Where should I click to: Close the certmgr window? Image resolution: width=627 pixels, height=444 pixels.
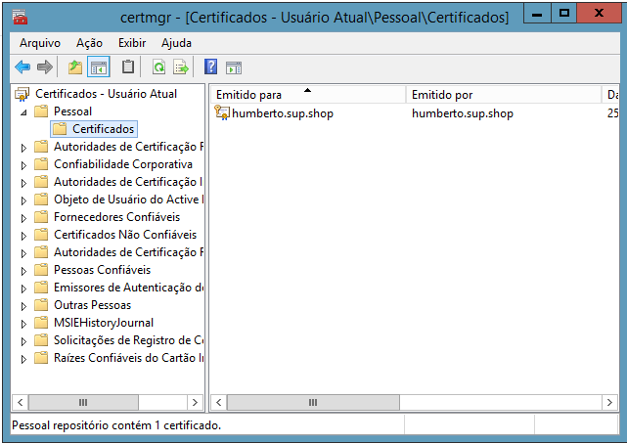click(x=599, y=14)
